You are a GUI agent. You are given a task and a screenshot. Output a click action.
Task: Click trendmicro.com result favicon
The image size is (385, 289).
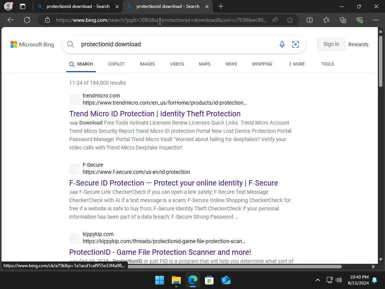coord(74,99)
